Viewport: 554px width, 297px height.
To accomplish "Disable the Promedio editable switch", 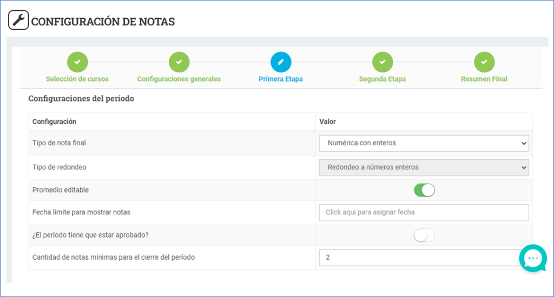I will click(x=424, y=190).
